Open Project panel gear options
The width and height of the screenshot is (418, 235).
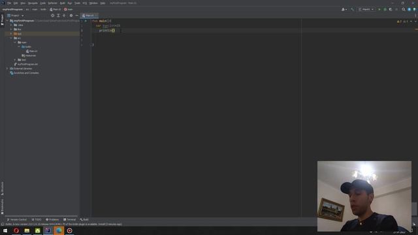coord(71,16)
